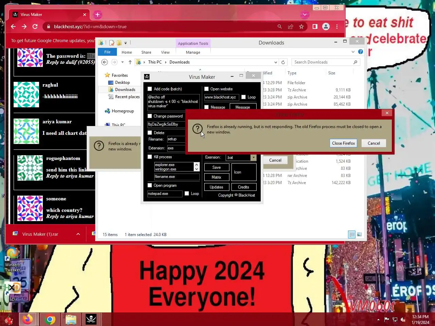Click the Updates button
The image size is (435, 326).
[x=216, y=187]
